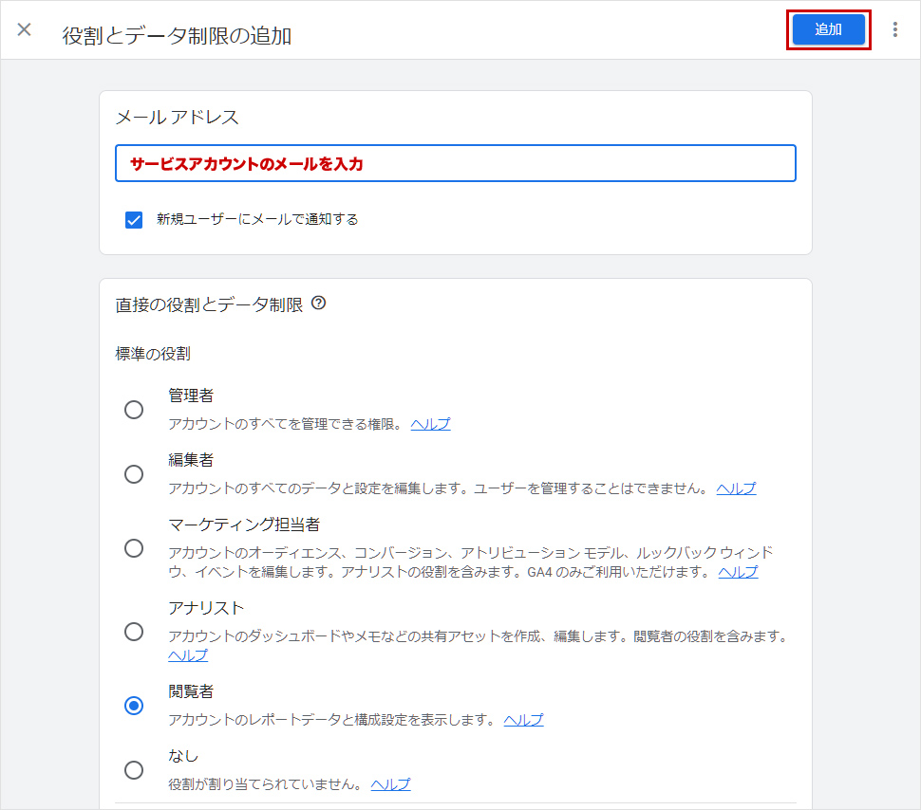The height and width of the screenshot is (810, 921).
Task: Click the blue 追加 button
Action: pyautogui.click(x=828, y=29)
